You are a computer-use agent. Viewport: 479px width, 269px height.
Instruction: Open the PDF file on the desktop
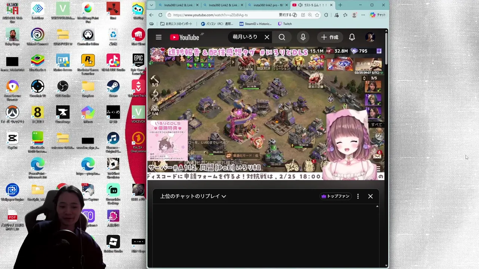tap(12, 220)
